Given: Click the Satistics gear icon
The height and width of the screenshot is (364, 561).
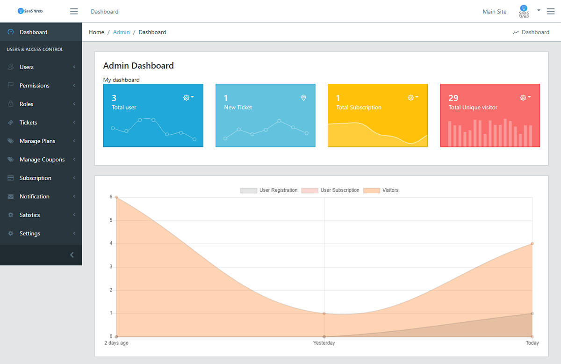Looking at the screenshot, I should 11,215.
